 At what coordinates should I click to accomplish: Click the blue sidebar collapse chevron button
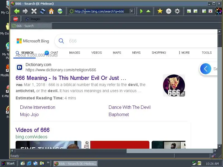205,69
